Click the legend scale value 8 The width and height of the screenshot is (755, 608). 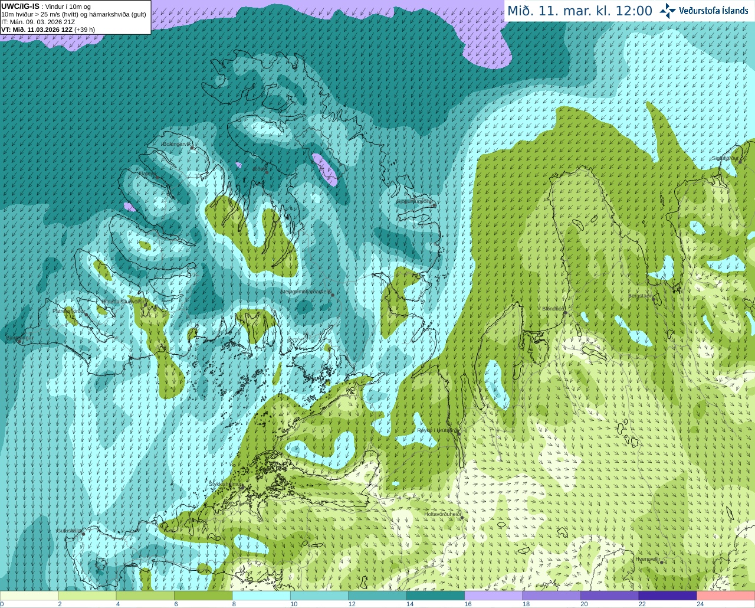(x=235, y=604)
